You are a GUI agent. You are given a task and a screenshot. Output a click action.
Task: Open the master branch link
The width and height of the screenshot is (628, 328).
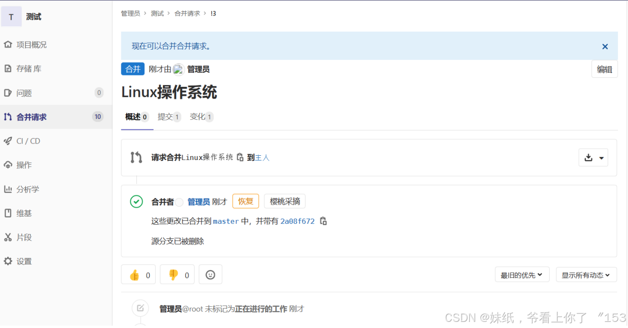226,221
